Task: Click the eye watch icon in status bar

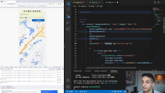Action: click(x=77, y=91)
